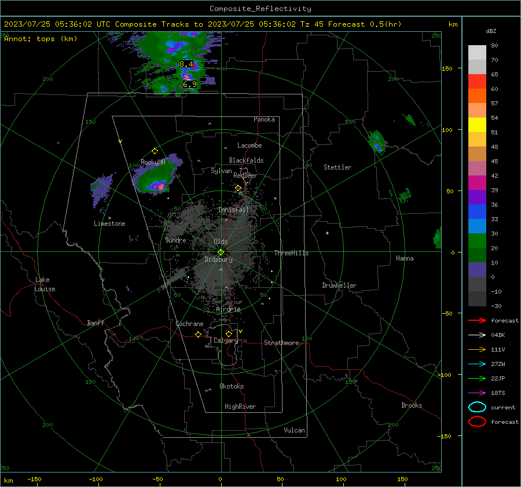Click the Okotoks label

tap(232, 386)
